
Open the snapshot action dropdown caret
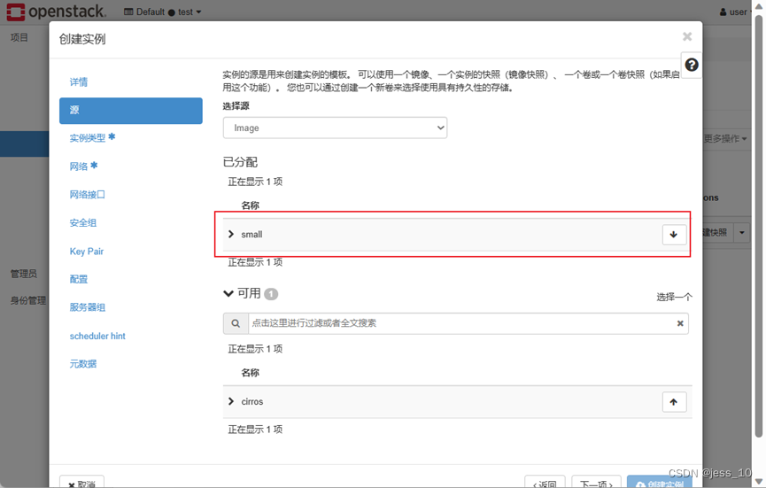[741, 233]
